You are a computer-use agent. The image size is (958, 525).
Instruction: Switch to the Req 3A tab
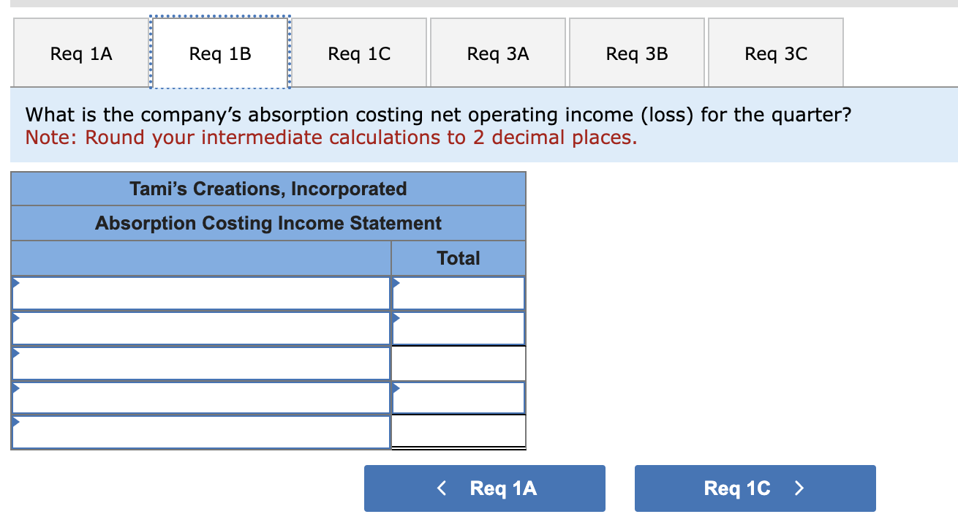click(x=498, y=52)
